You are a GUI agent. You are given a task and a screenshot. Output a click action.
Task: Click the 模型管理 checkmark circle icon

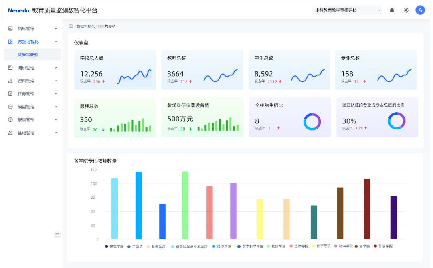pos(10,107)
